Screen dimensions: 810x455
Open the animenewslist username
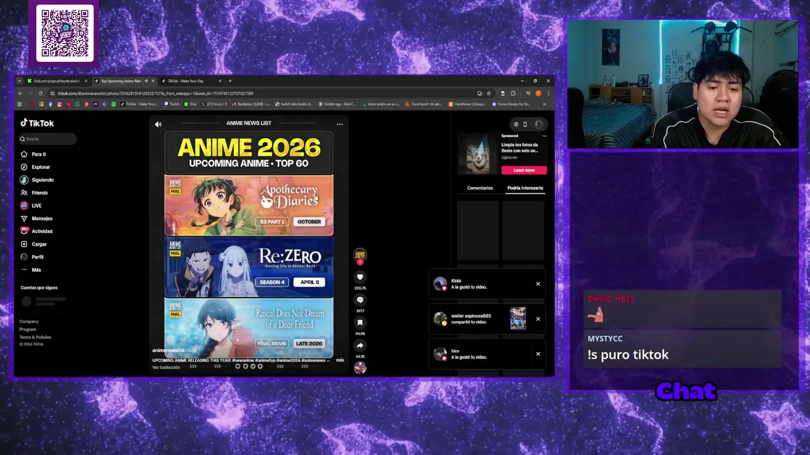168,350
